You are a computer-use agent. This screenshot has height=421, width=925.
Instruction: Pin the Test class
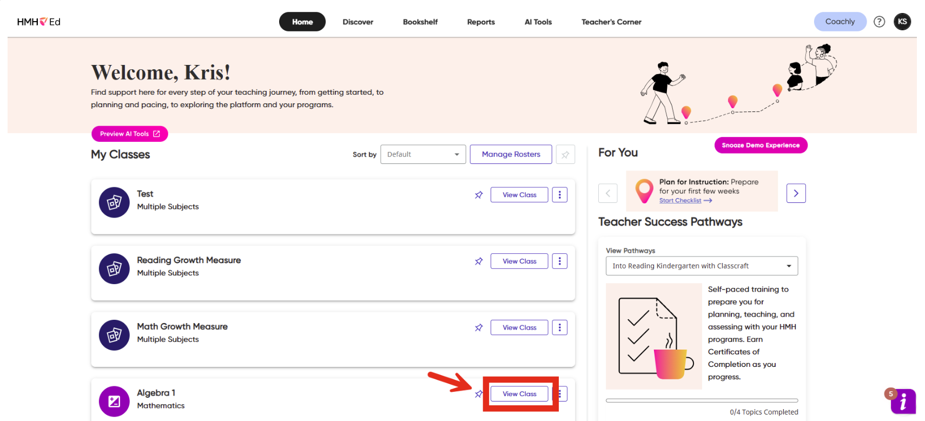click(x=479, y=195)
